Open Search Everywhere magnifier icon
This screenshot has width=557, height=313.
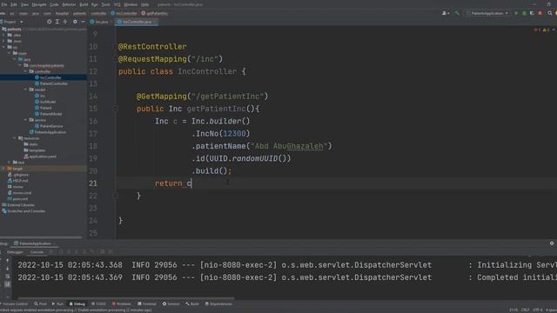549,13
